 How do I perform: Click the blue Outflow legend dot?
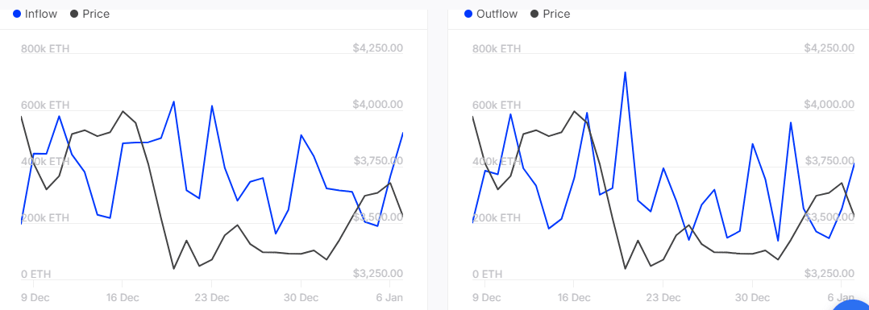[x=469, y=14]
